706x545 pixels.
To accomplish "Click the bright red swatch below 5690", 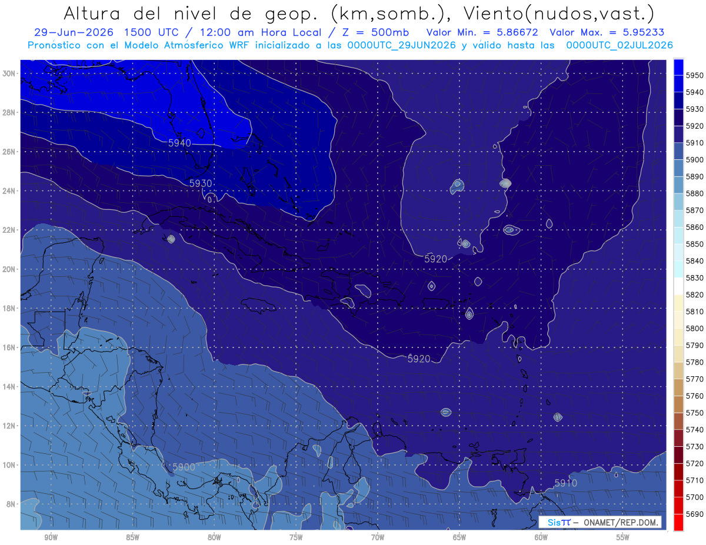I will [678, 522].
